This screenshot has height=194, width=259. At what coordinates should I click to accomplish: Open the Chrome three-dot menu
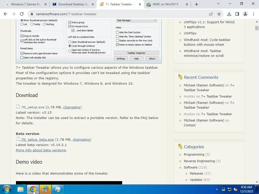click(x=253, y=14)
